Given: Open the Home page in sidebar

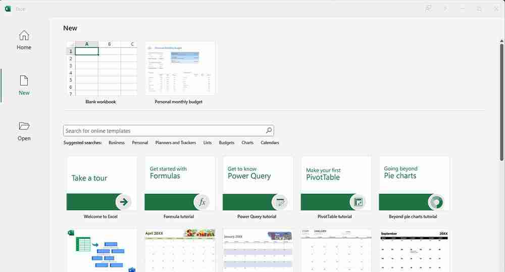Looking at the screenshot, I should point(24,40).
